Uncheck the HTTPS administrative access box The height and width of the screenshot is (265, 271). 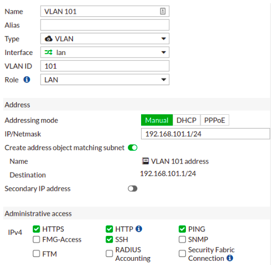(36, 229)
